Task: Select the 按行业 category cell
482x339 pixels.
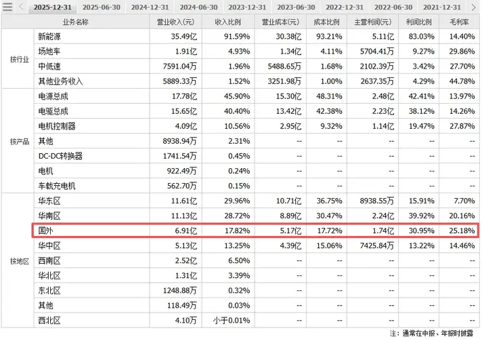Action: click(18, 59)
